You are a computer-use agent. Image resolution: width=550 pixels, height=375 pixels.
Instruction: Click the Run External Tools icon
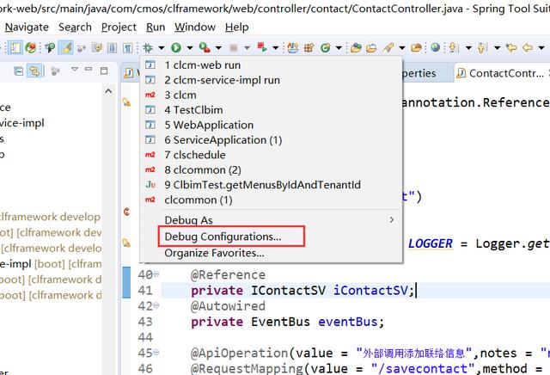[x=205, y=47]
